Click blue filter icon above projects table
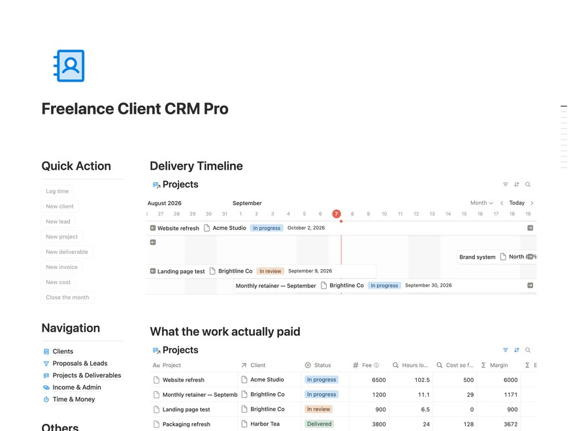This screenshot has height=431, width=575. [x=505, y=350]
